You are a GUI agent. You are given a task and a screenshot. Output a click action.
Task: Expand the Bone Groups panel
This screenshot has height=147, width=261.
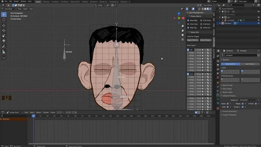pos(228,85)
